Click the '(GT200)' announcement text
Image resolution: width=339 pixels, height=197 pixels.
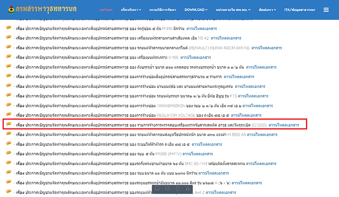259,125
